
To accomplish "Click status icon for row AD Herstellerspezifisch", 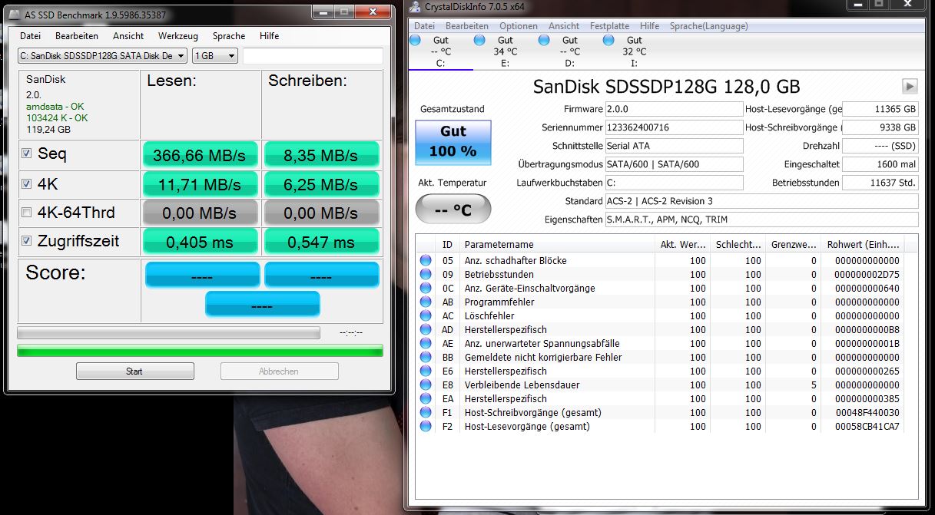I will (x=426, y=329).
